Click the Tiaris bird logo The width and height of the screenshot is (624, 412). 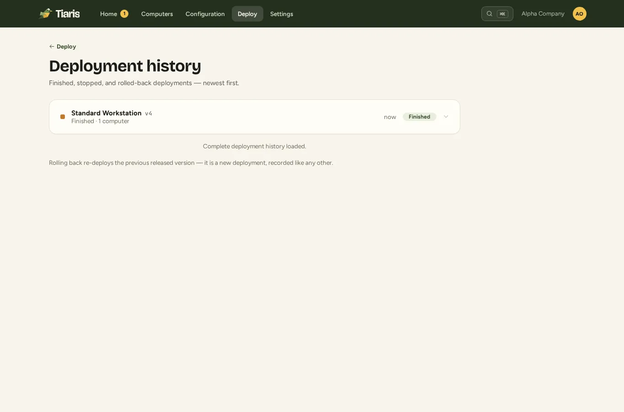point(45,14)
